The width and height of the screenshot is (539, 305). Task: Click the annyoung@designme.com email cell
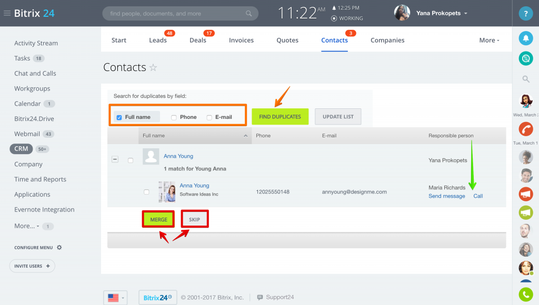(354, 192)
